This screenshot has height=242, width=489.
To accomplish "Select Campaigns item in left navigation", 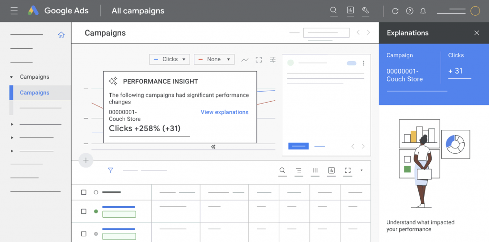I will (34, 93).
